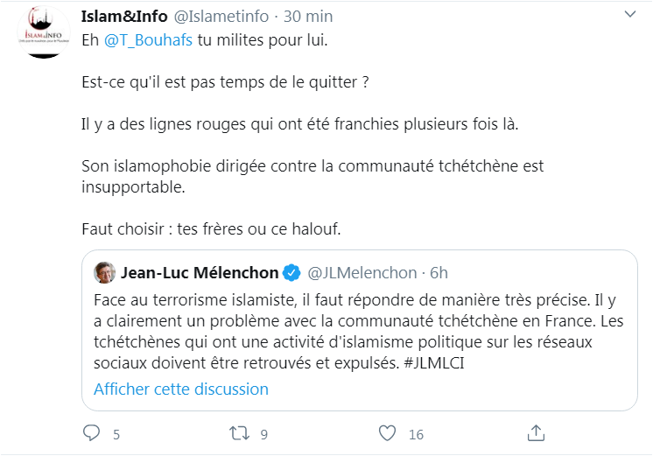Open the tweet options chevron menu

pyautogui.click(x=631, y=17)
